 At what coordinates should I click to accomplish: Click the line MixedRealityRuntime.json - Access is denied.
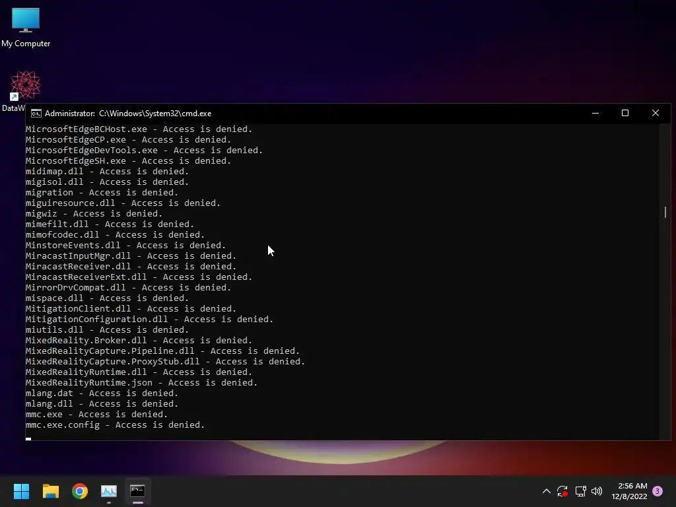(x=141, y=382)
